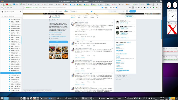Click the Twitter bird logo in the nav bar

92,11
